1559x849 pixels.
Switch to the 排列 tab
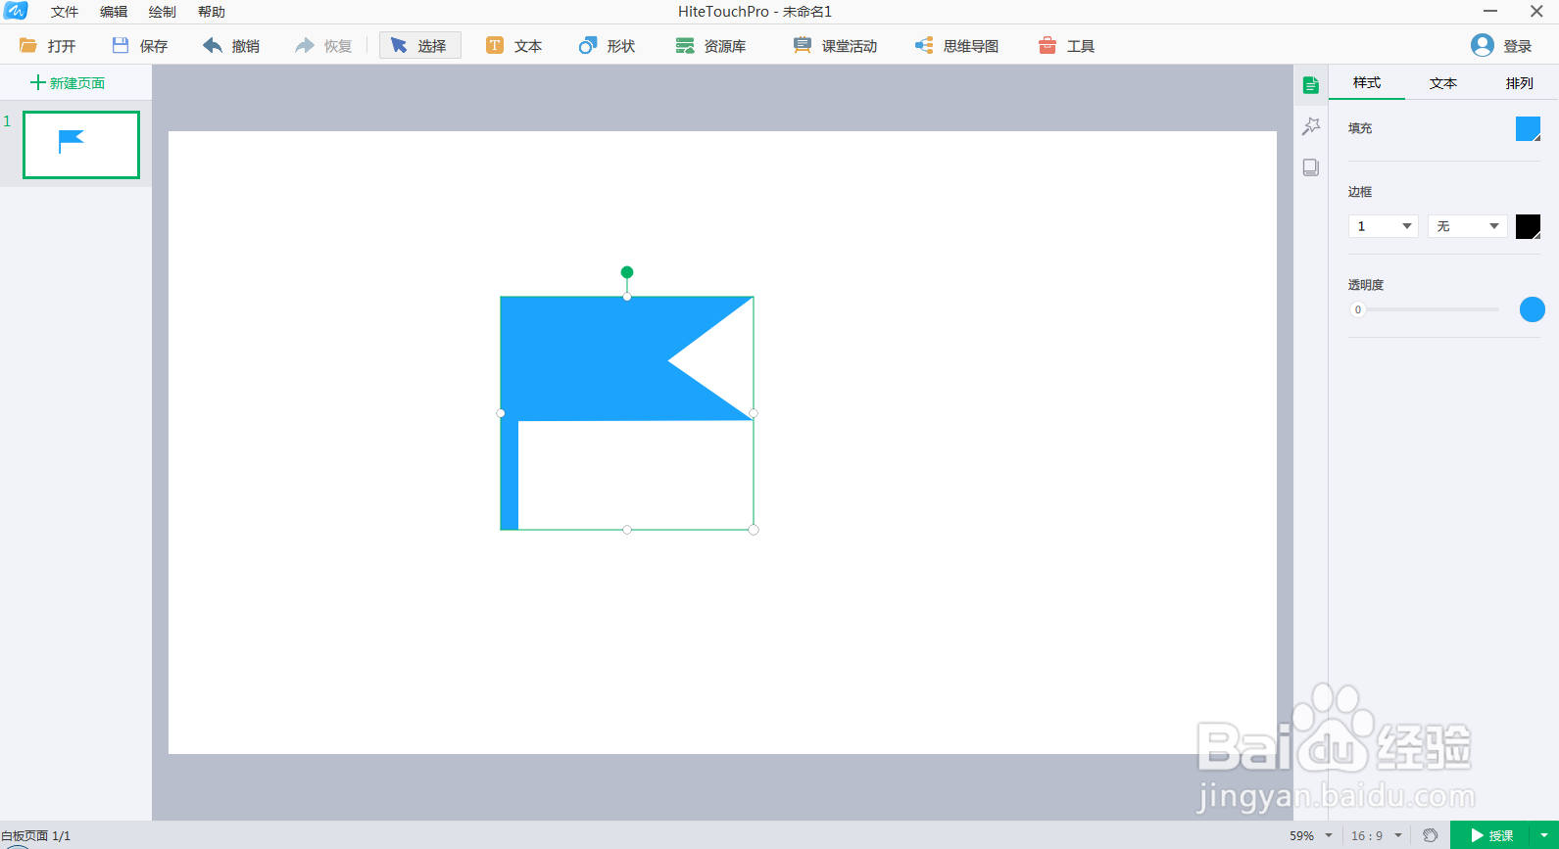pos(1520,83)
